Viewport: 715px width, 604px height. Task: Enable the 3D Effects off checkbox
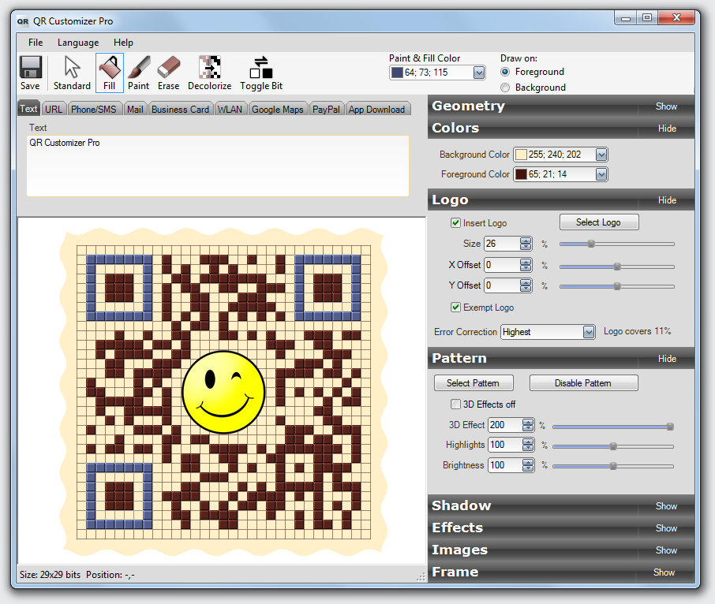(x=455, y=404)
